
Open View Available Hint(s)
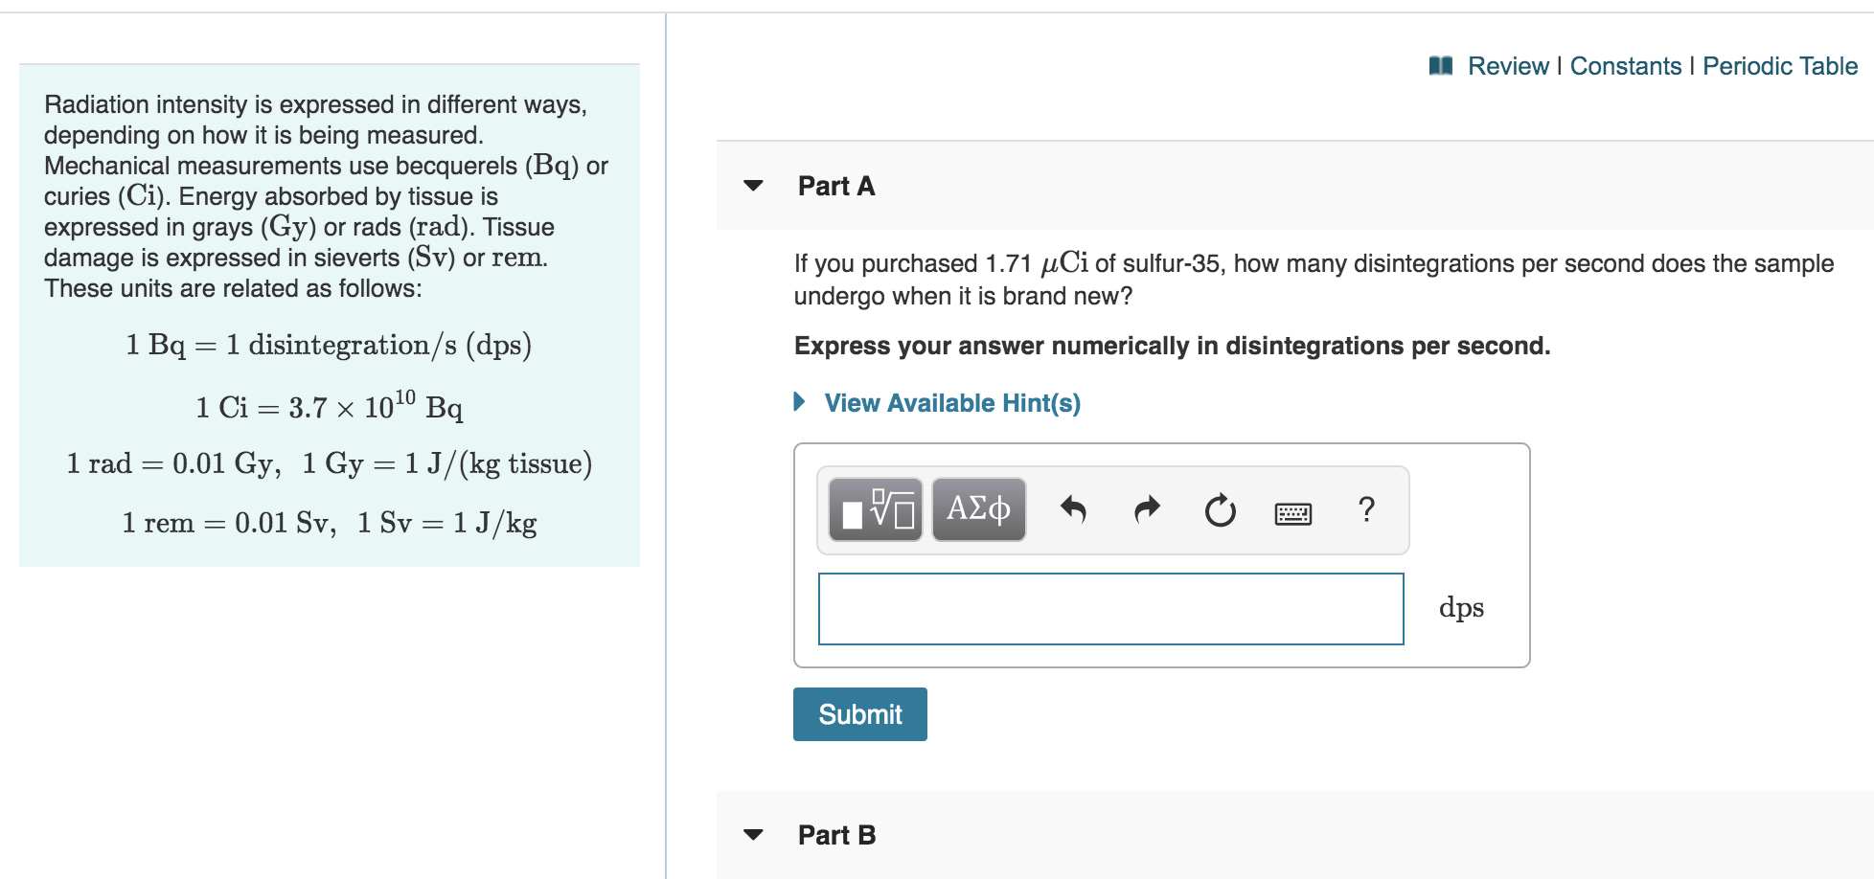(951, 402)
